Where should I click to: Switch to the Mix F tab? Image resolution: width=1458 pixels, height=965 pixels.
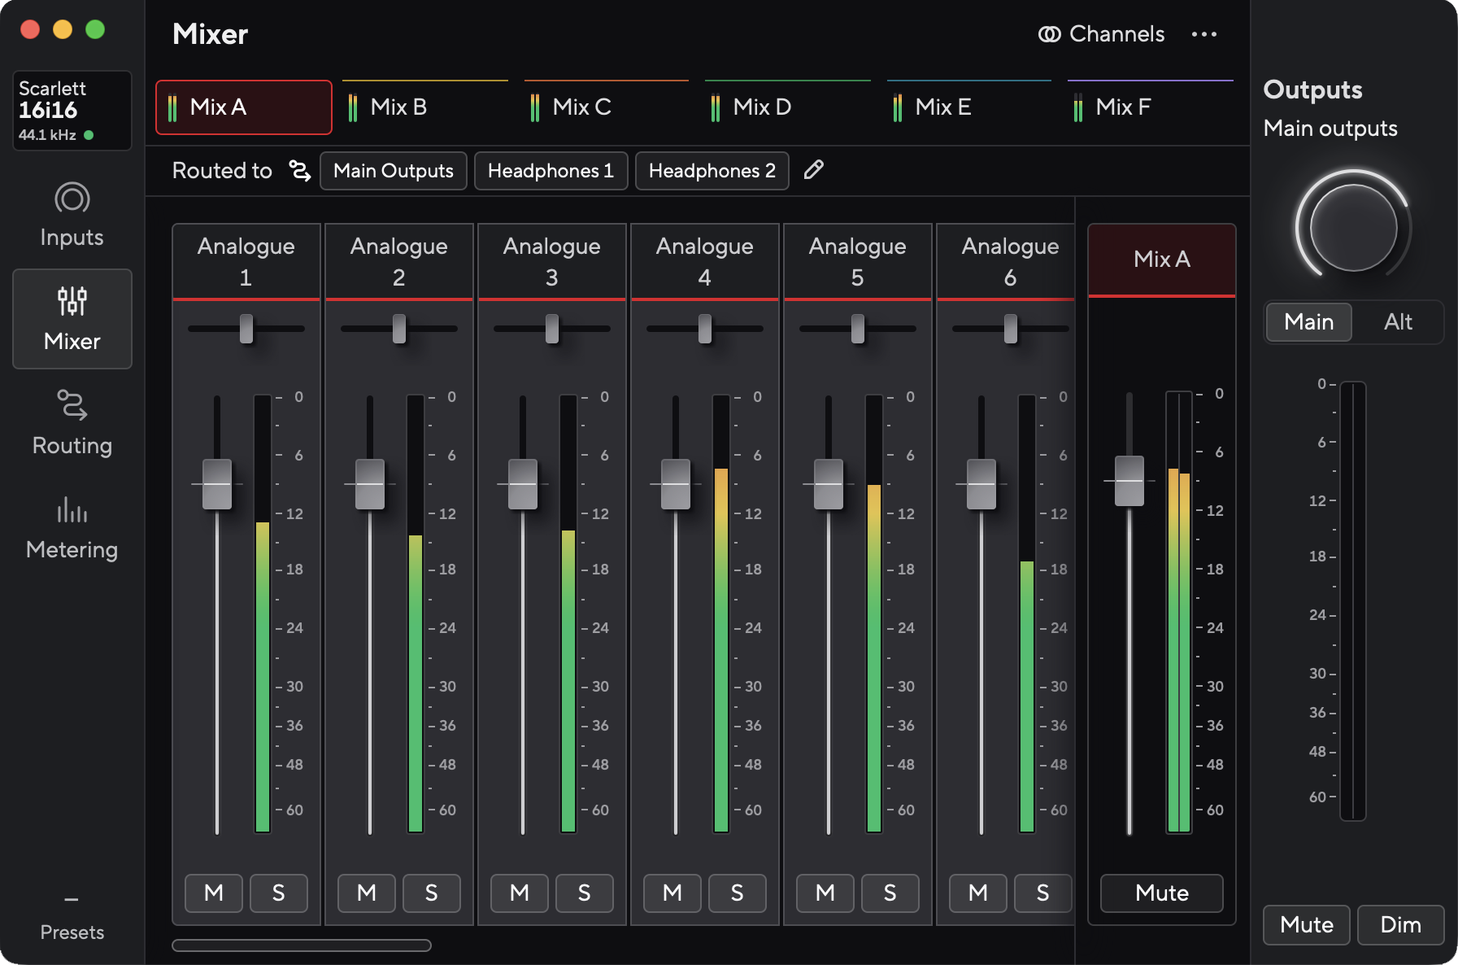[x=1150, y=107]
